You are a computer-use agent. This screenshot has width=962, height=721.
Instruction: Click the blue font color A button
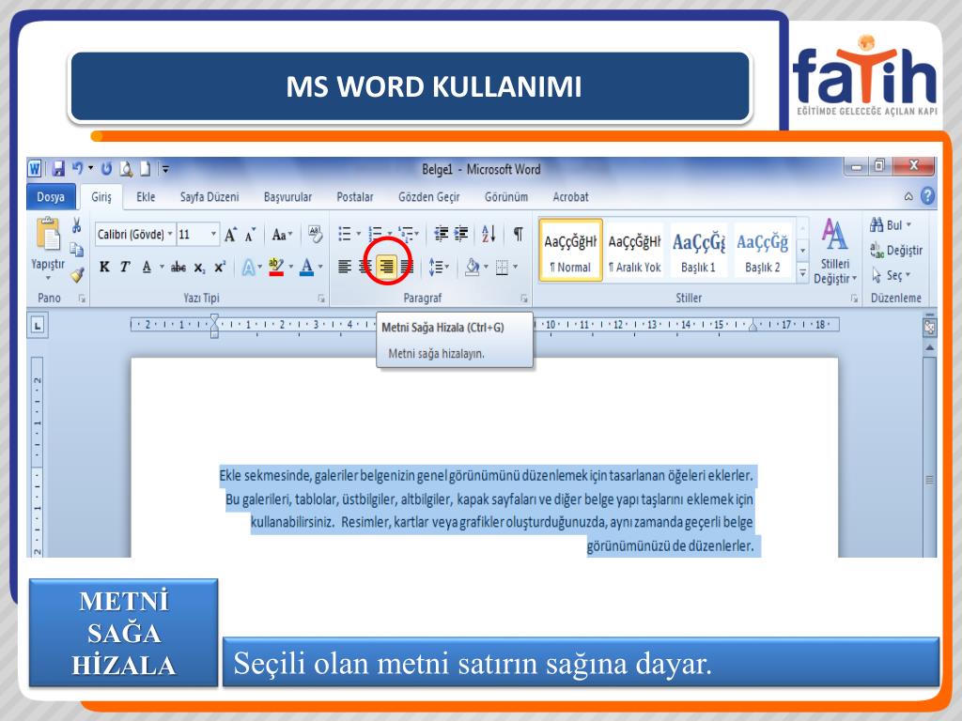(307, 267)
